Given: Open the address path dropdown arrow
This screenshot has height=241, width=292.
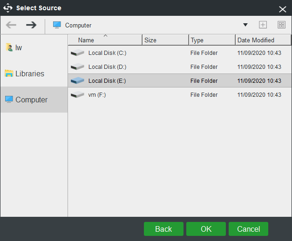Looking at the screenshot, I should 245,25.
